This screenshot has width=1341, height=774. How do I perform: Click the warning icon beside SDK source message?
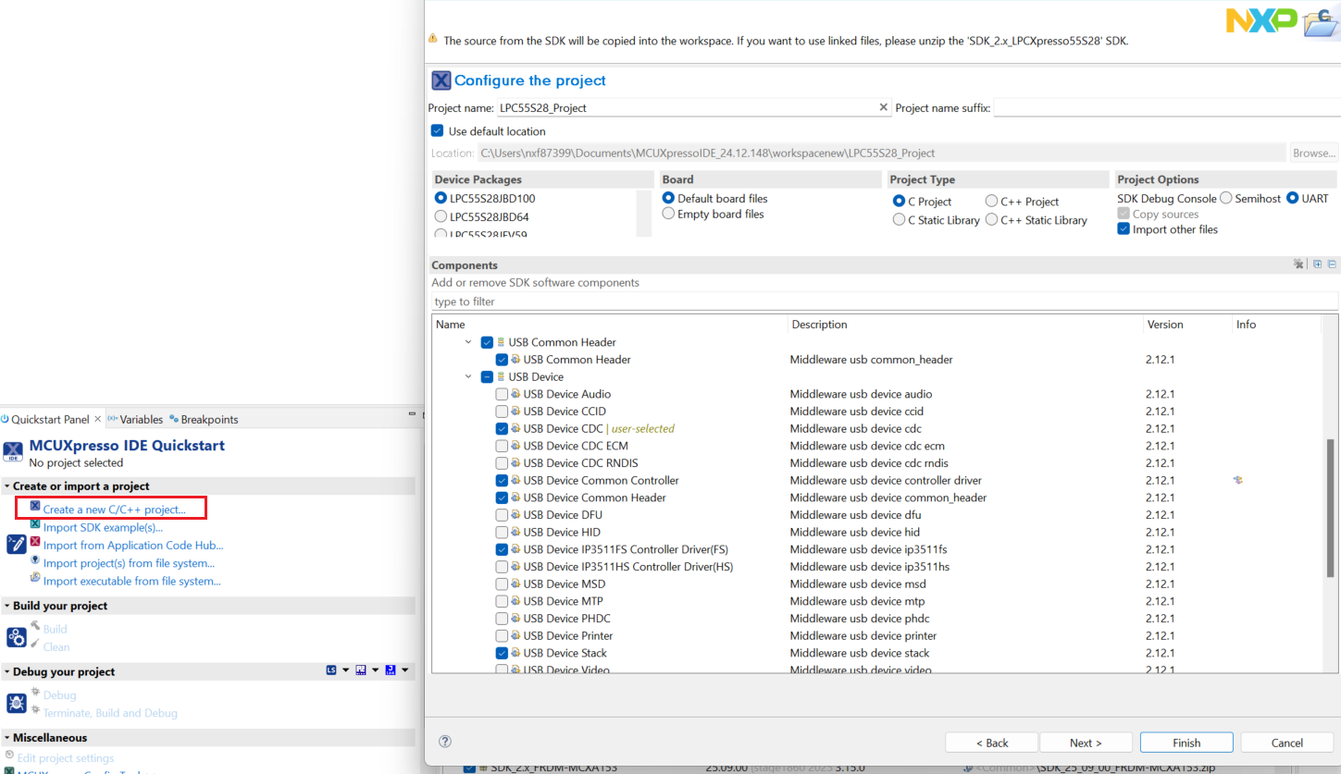tap(432, 39)
